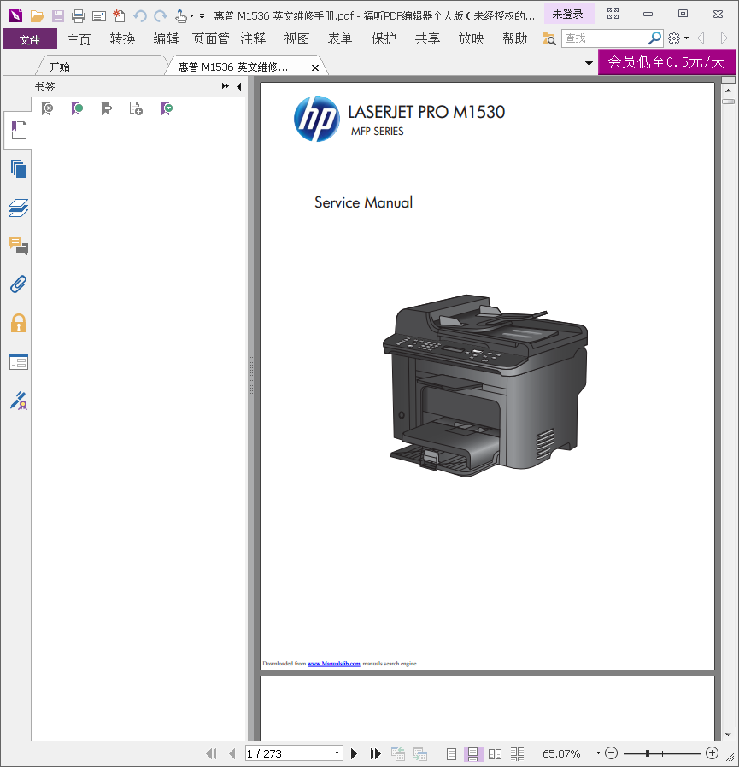Viewport: 739px width, 767px height.
Task: Open a file with the folder icon
Action: click(38, 16)
